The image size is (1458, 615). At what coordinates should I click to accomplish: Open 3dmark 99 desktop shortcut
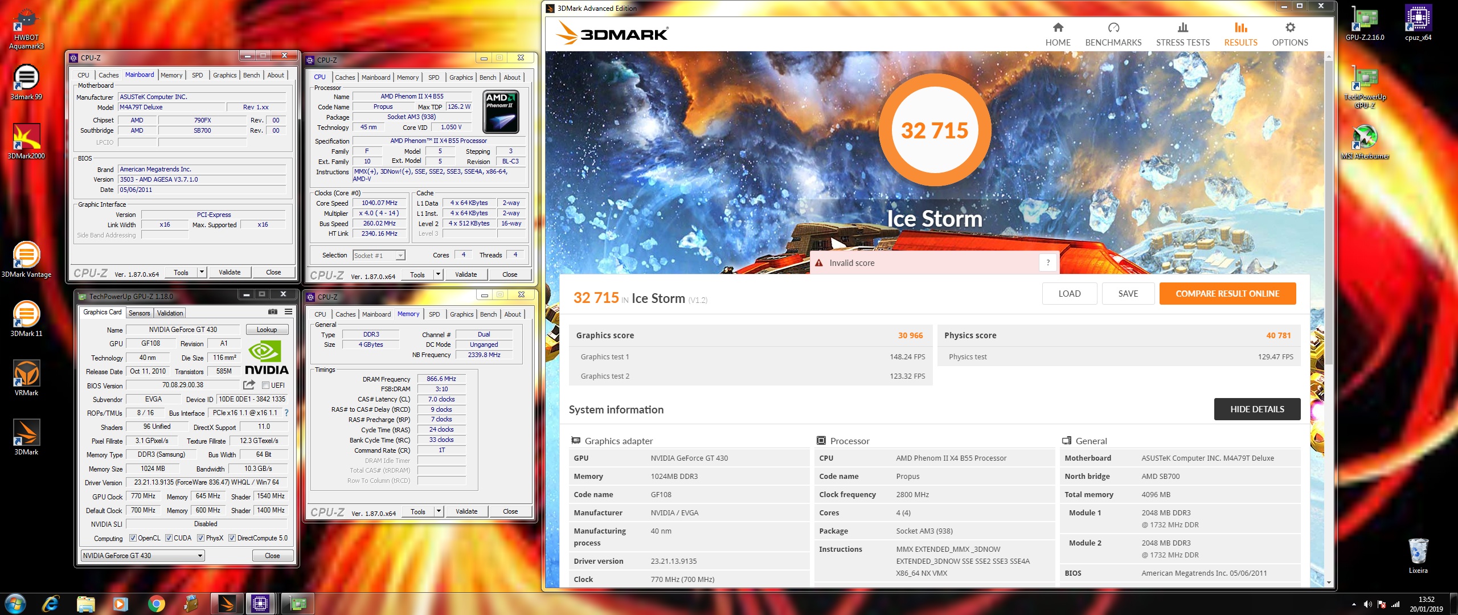(x=26, y=83)
